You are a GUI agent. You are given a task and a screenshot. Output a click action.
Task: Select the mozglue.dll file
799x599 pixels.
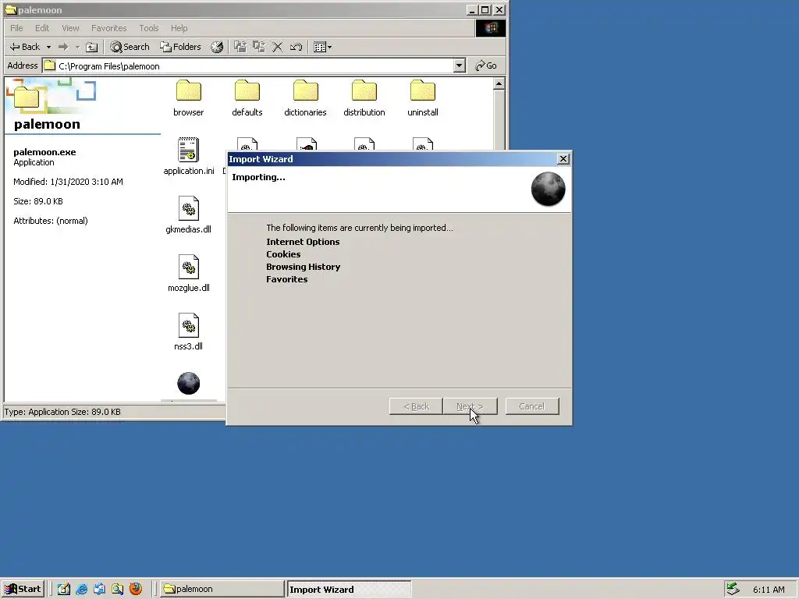189,274
